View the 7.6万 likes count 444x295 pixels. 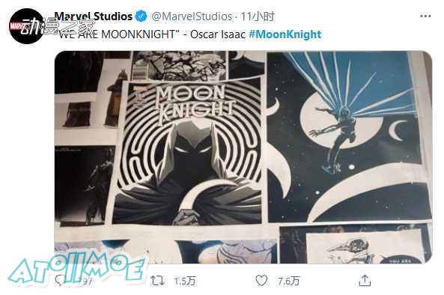click(288, 281)
